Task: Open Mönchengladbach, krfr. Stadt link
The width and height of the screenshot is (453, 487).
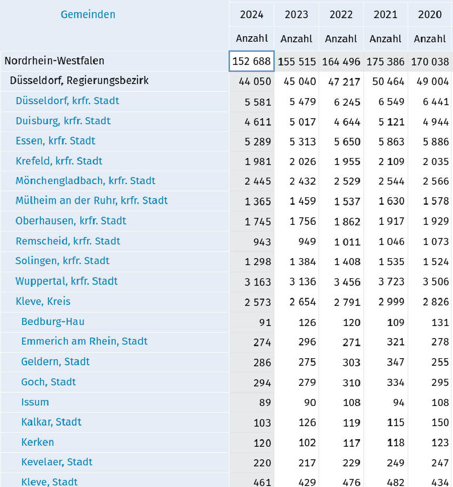Action: (86, 181)
